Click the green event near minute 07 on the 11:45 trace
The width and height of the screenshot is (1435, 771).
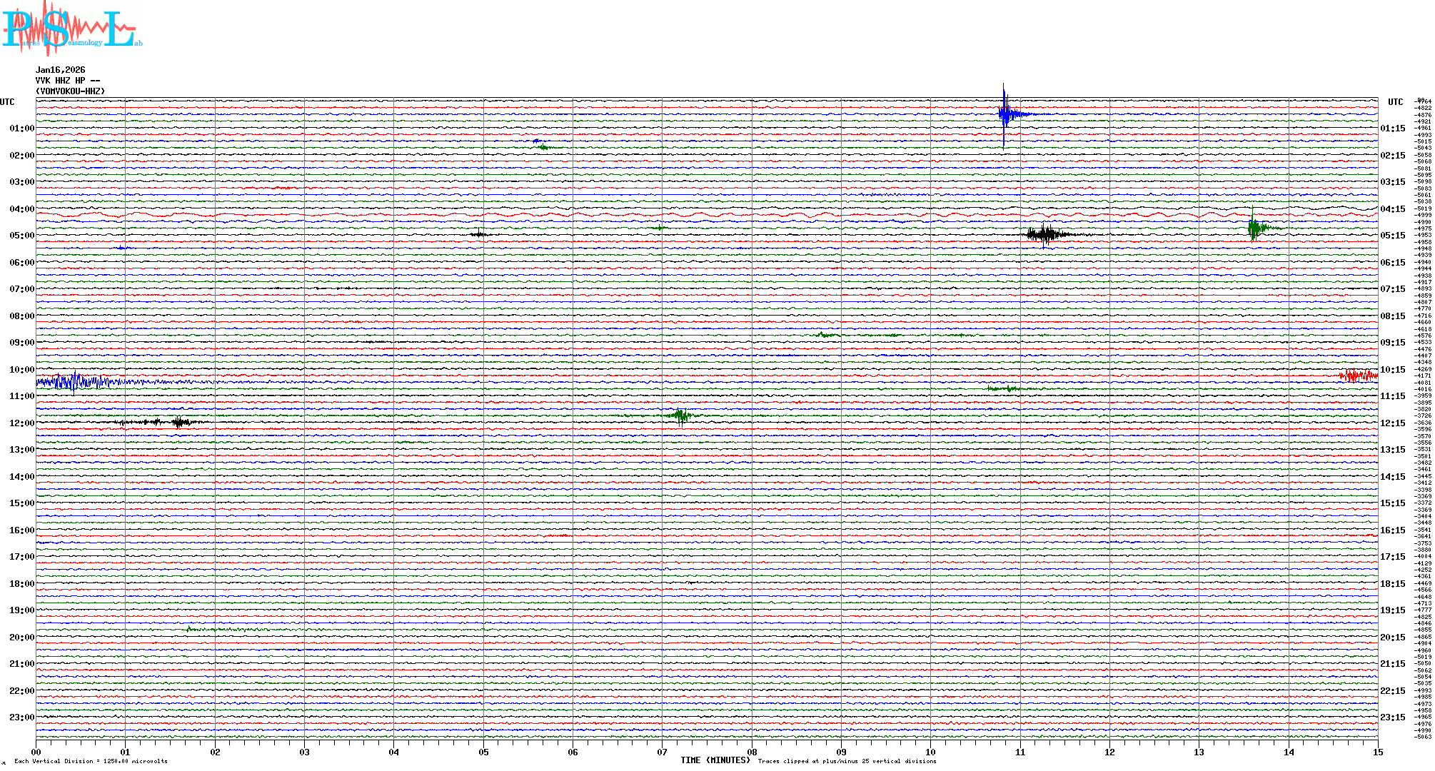682,415
